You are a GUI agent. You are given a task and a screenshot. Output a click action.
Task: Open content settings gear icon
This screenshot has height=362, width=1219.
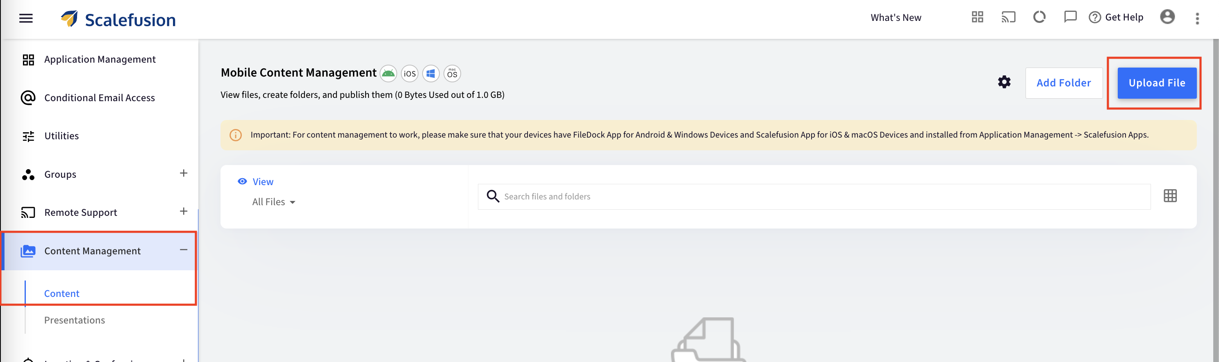1004,82
